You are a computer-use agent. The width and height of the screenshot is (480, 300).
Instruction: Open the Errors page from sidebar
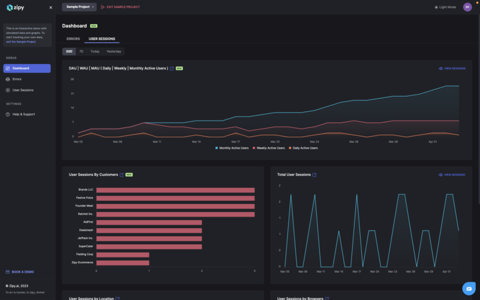point(17,79)
